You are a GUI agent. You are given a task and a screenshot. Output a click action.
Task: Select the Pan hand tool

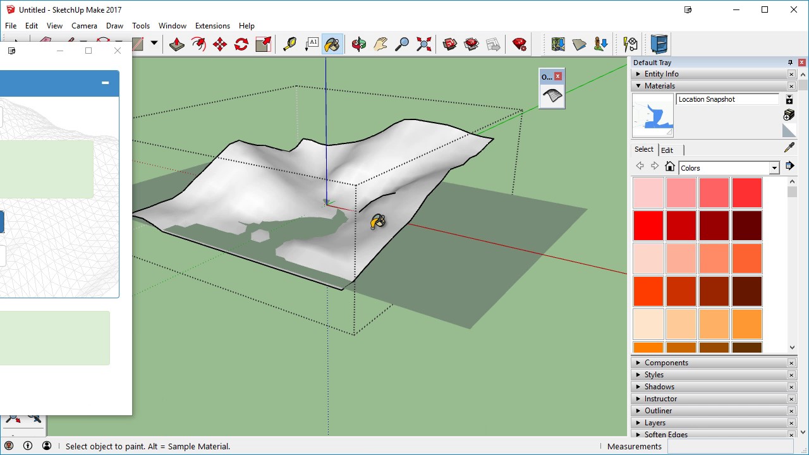[380, 44]
